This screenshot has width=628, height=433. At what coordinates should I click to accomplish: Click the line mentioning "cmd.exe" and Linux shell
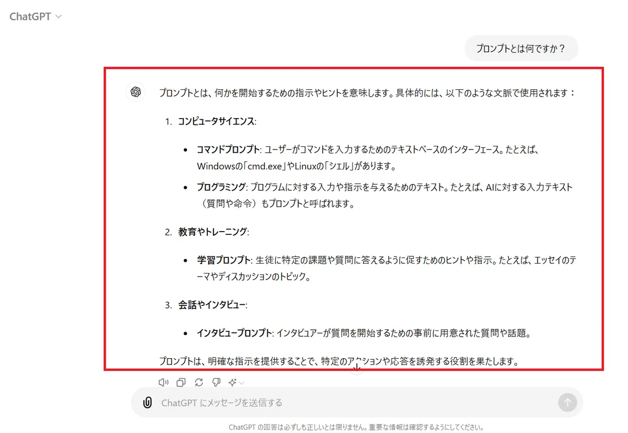296,166
